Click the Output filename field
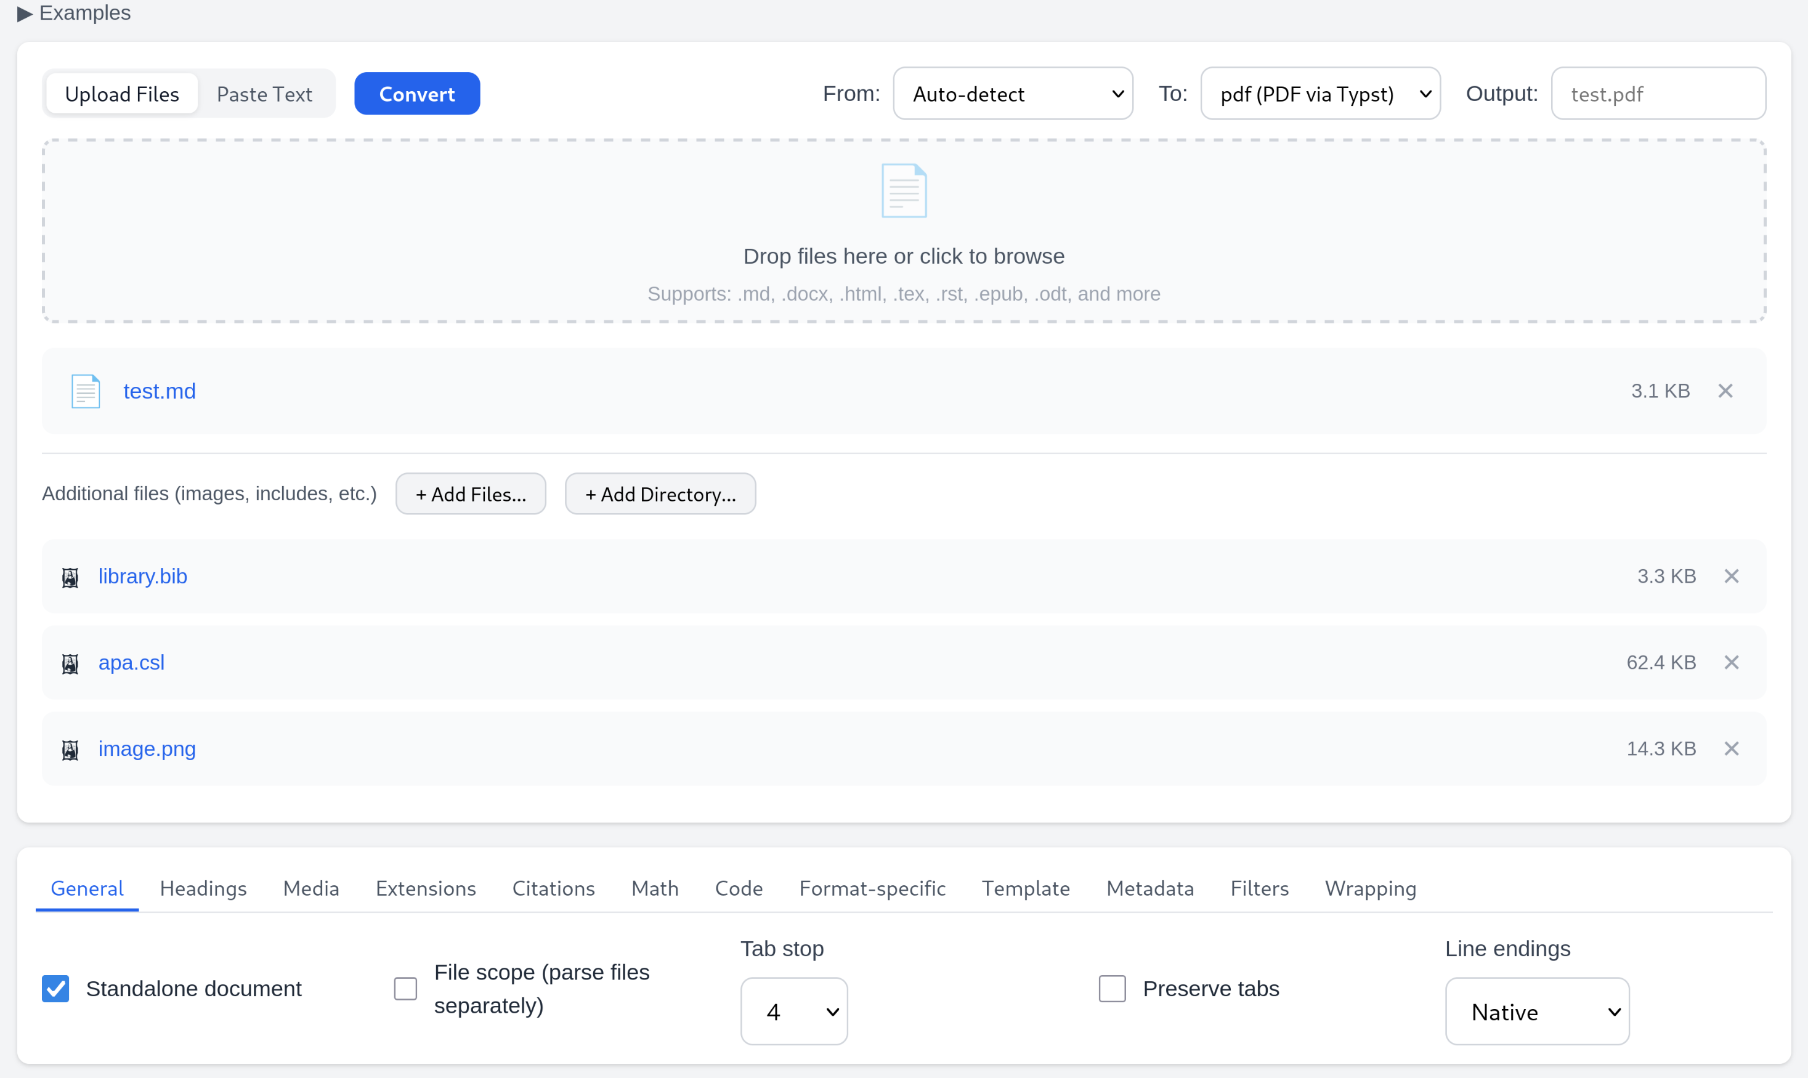The image size is (1808, 1078). pos(1658,93)
